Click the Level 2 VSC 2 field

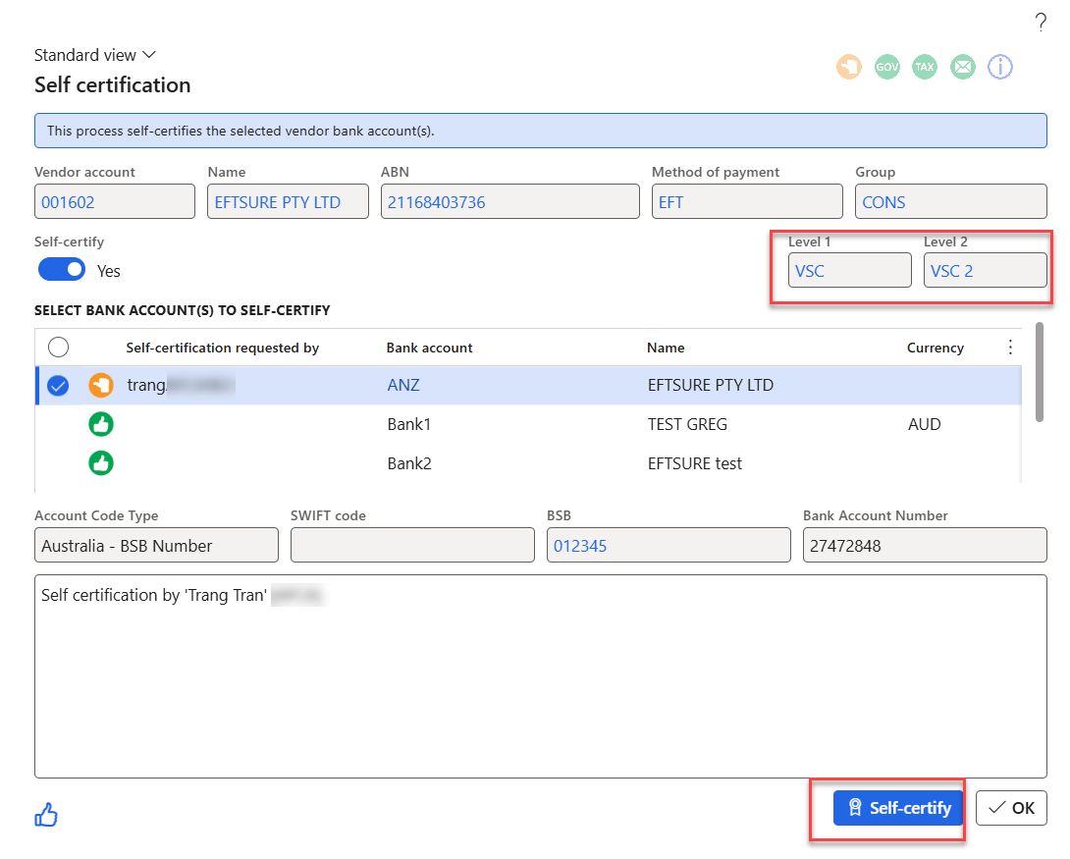(x=986, y=270)
